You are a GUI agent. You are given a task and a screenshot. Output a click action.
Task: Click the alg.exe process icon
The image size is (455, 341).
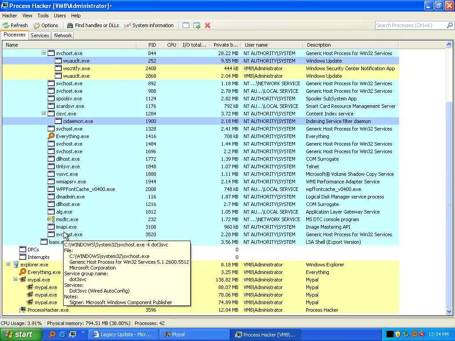[51, 212]
